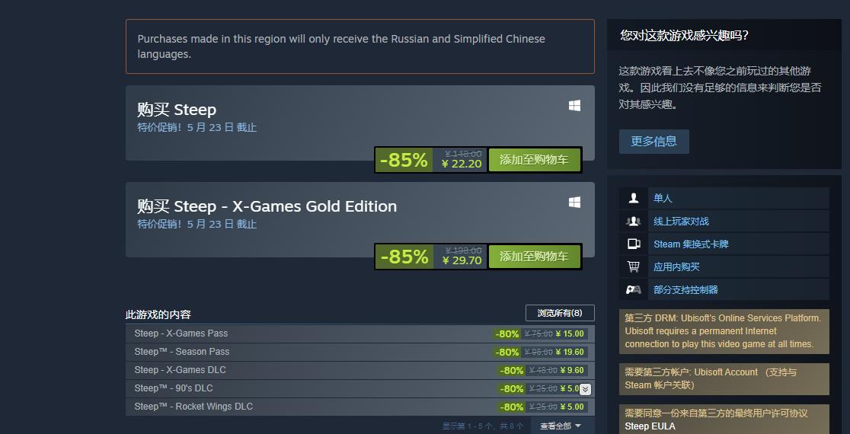This screenshot has height=434, width=850.
Task: Select Steep™ - Rocket Wings DLC row
Action: [x=360, y=407]
